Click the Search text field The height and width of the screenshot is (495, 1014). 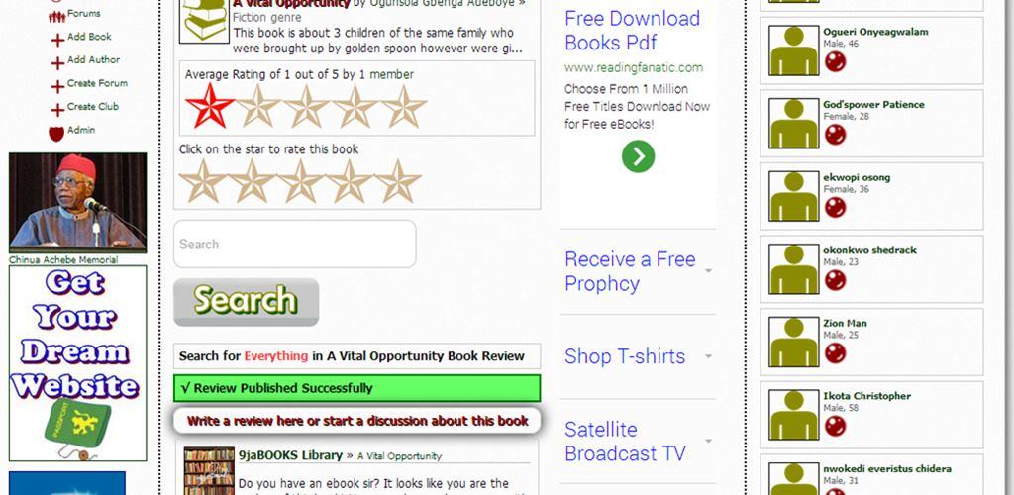point(295,245)
